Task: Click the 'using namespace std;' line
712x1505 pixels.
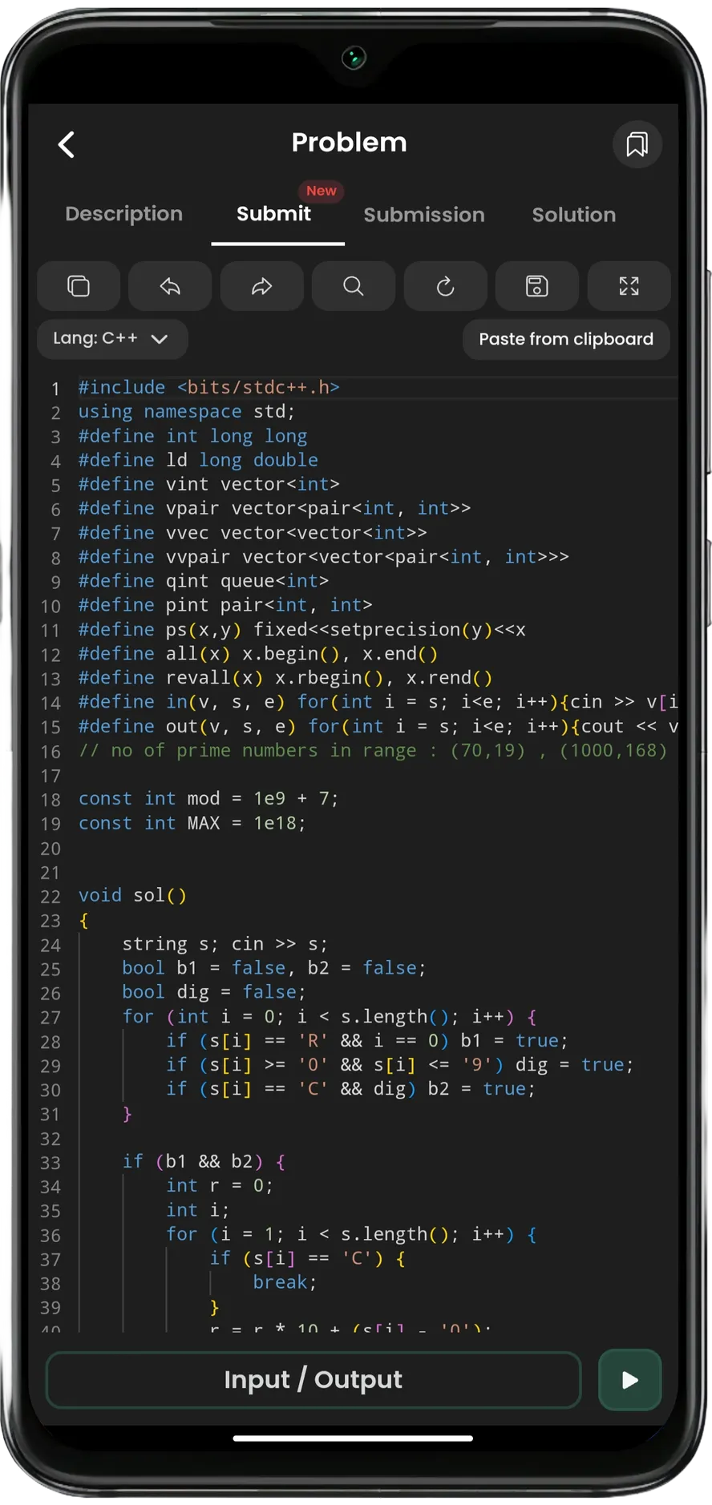Action: point(187,412)
